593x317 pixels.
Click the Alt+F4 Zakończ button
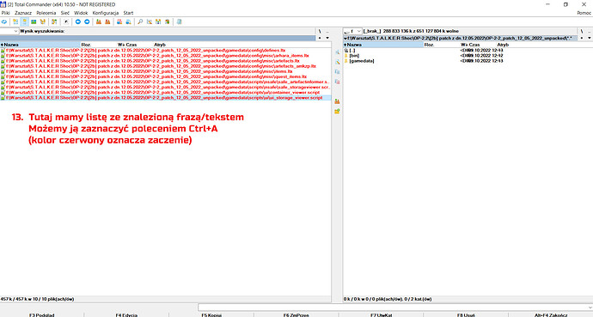(x=551, y=314)
